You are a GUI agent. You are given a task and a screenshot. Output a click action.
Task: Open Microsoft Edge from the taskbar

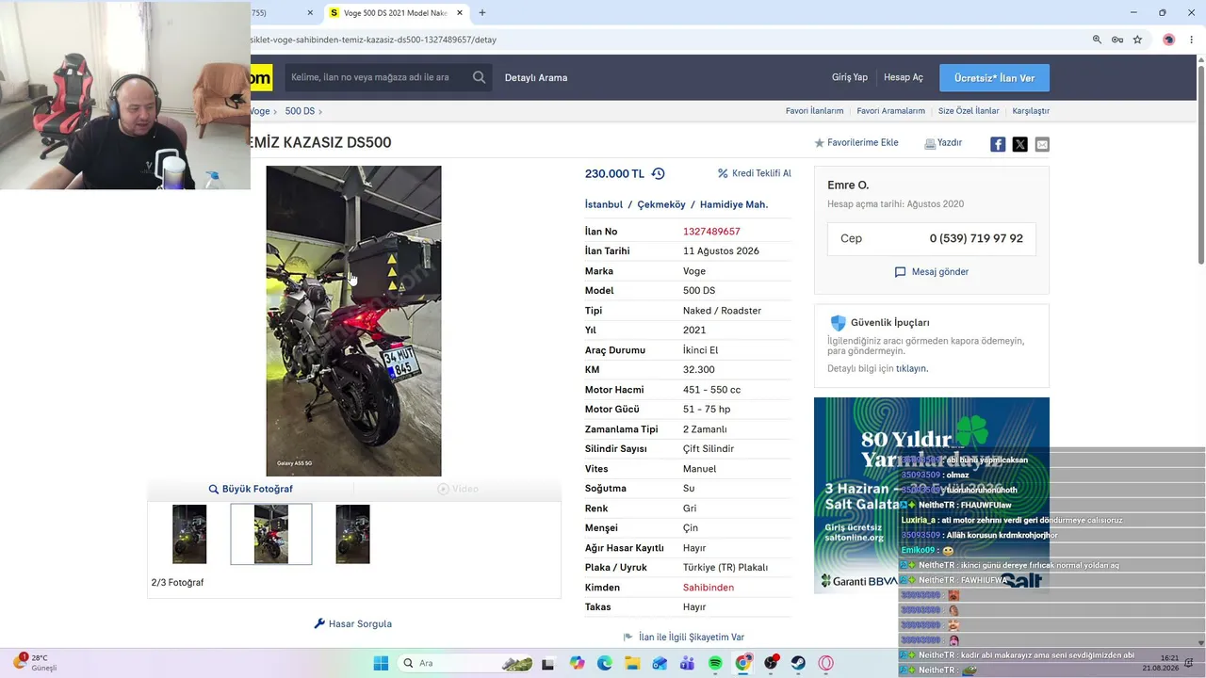coord(605,663)
